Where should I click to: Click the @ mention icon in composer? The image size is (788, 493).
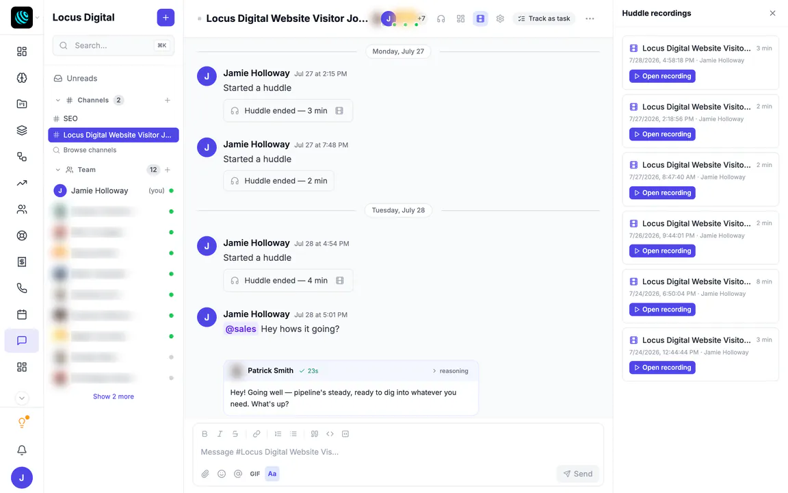(x=238, y=473)
